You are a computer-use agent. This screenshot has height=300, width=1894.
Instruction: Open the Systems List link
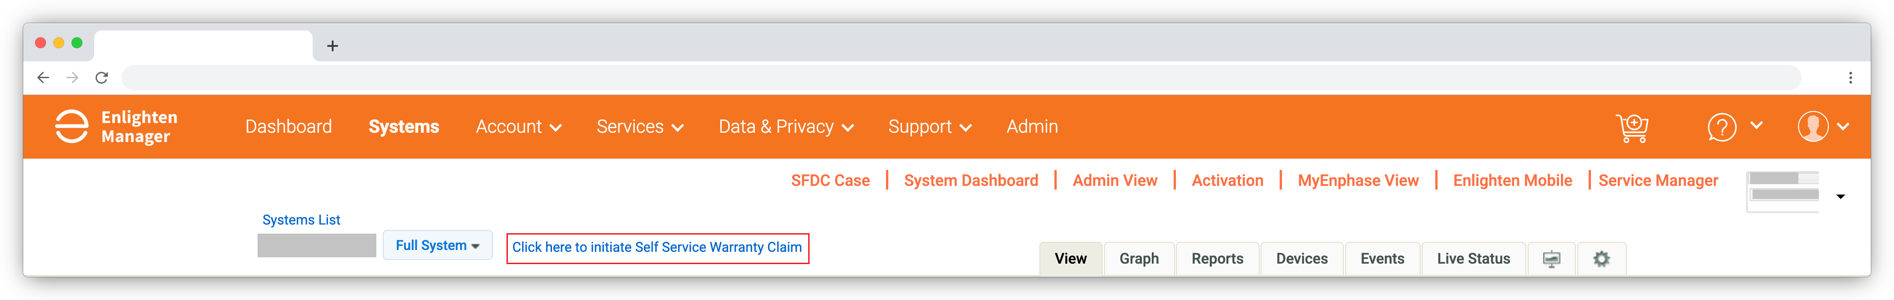click(301, 220)
